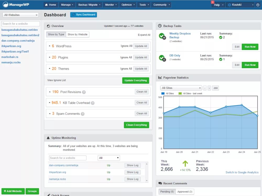Click the sidebar Search for a website field

(x=20, y=24)
